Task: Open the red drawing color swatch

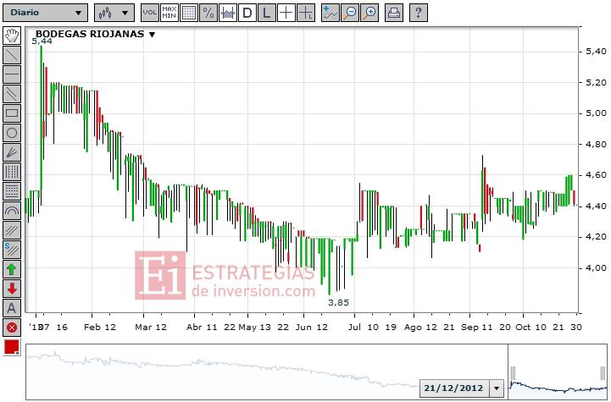Action: (x=12, y=347)
